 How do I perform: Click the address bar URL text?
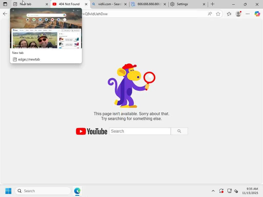point(95,14)
